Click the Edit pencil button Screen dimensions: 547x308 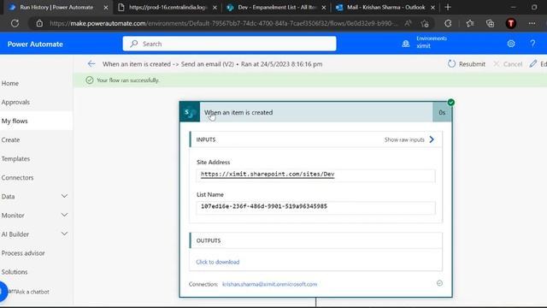click(538, 64)
